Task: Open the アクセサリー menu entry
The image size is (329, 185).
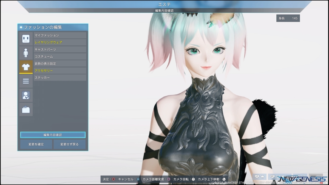Action: [60, 70]
